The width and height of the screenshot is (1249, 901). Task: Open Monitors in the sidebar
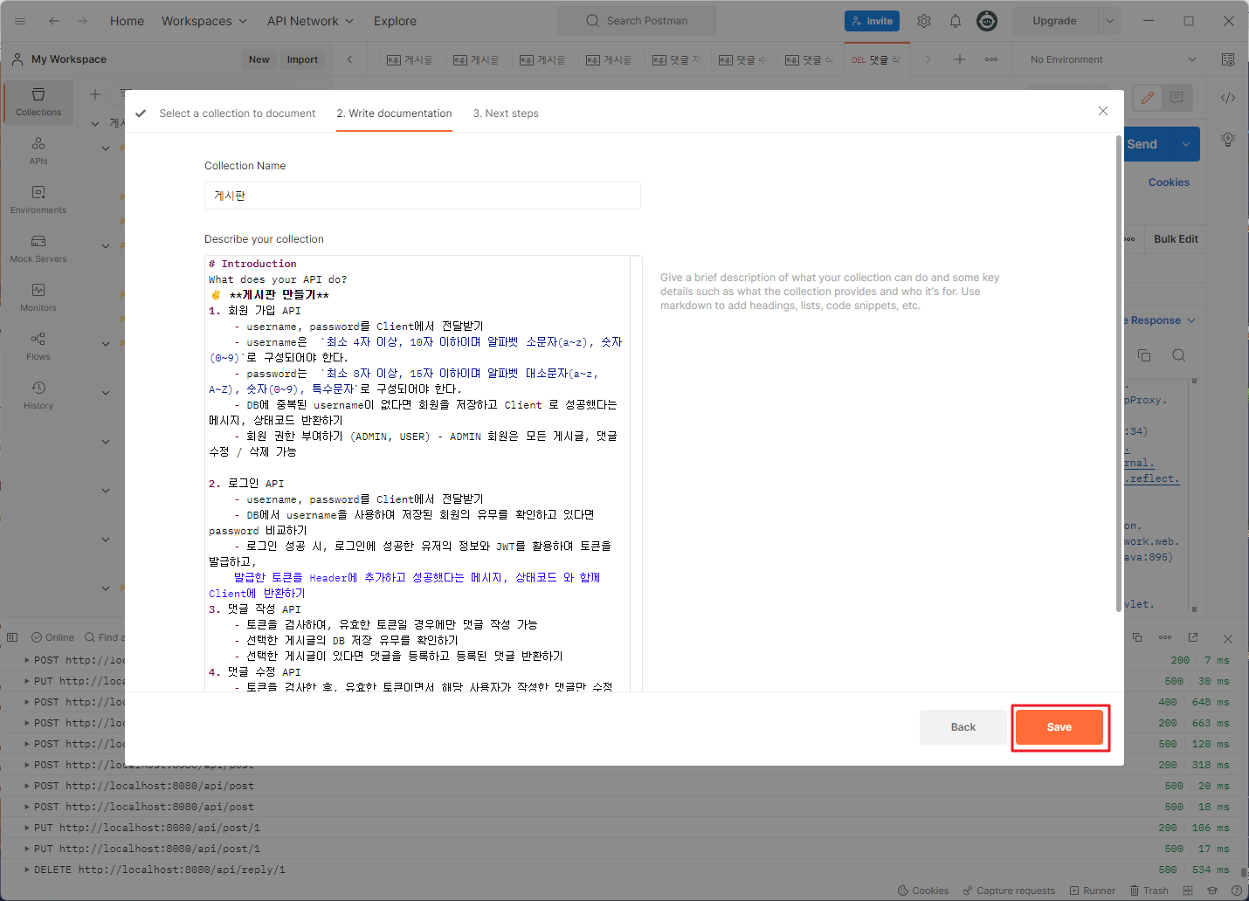point(38,298)
